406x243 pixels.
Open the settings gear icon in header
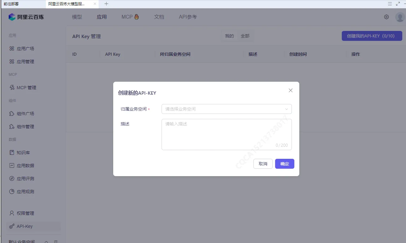[x=386, y=17]
